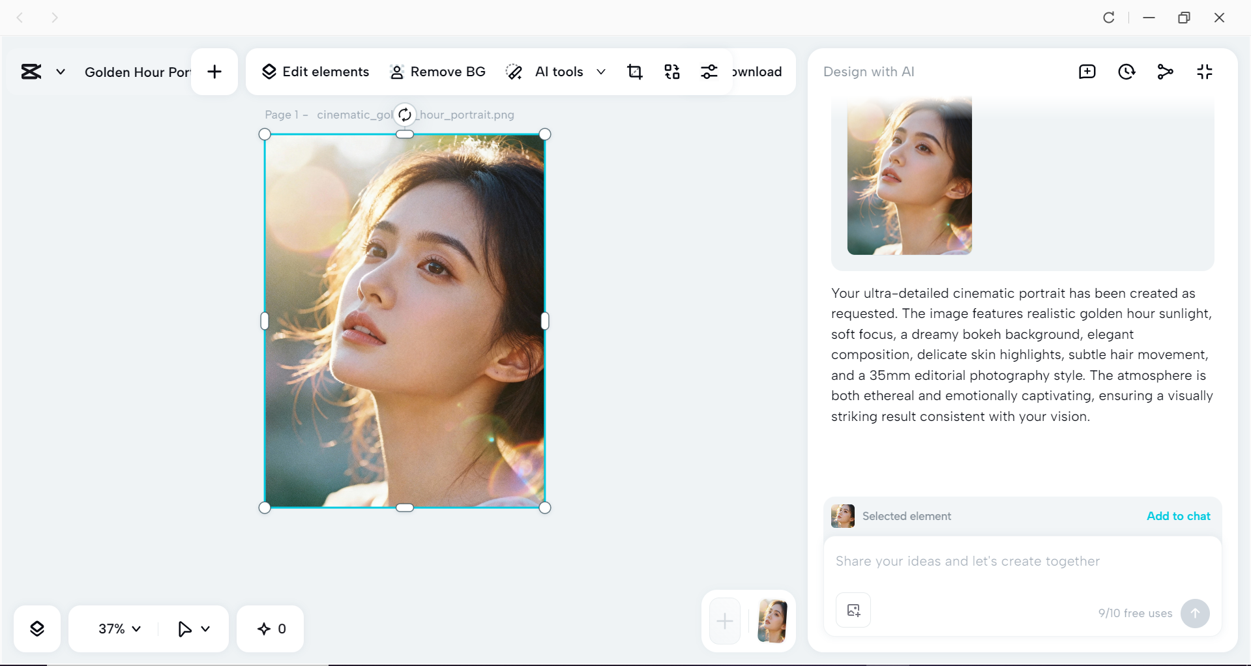Viewport: 1251px width, 666px height.
Task: Open the CapCut logo dropdown
Action: click(60, 72)
